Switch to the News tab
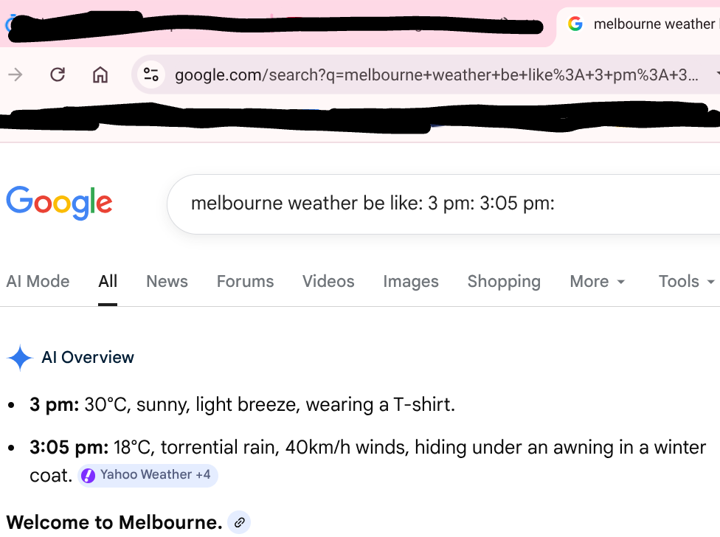Image resolution: width=720 pixels, height=537 pixels. click(x=167, y=281)
